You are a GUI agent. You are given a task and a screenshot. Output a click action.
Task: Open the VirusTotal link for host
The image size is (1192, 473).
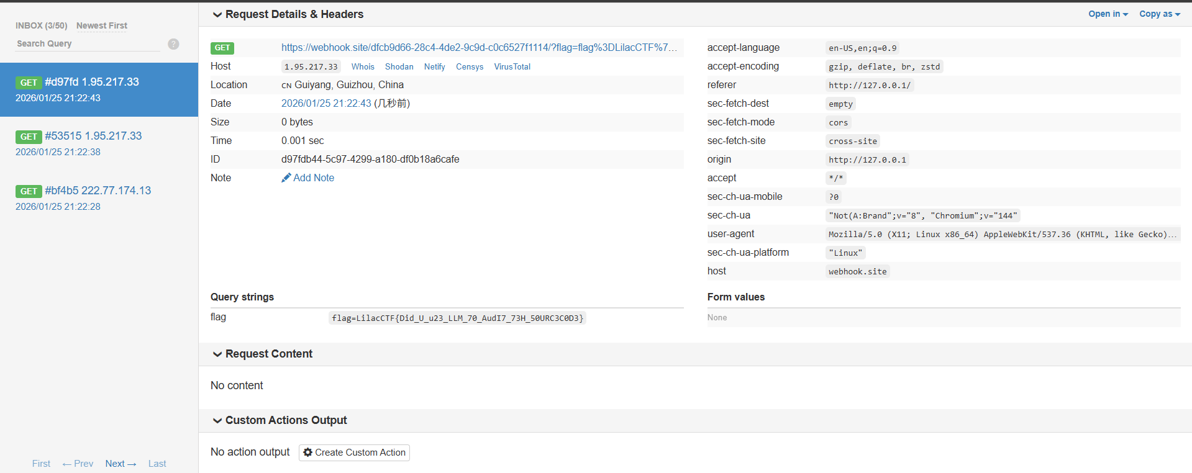coord(512,67)
